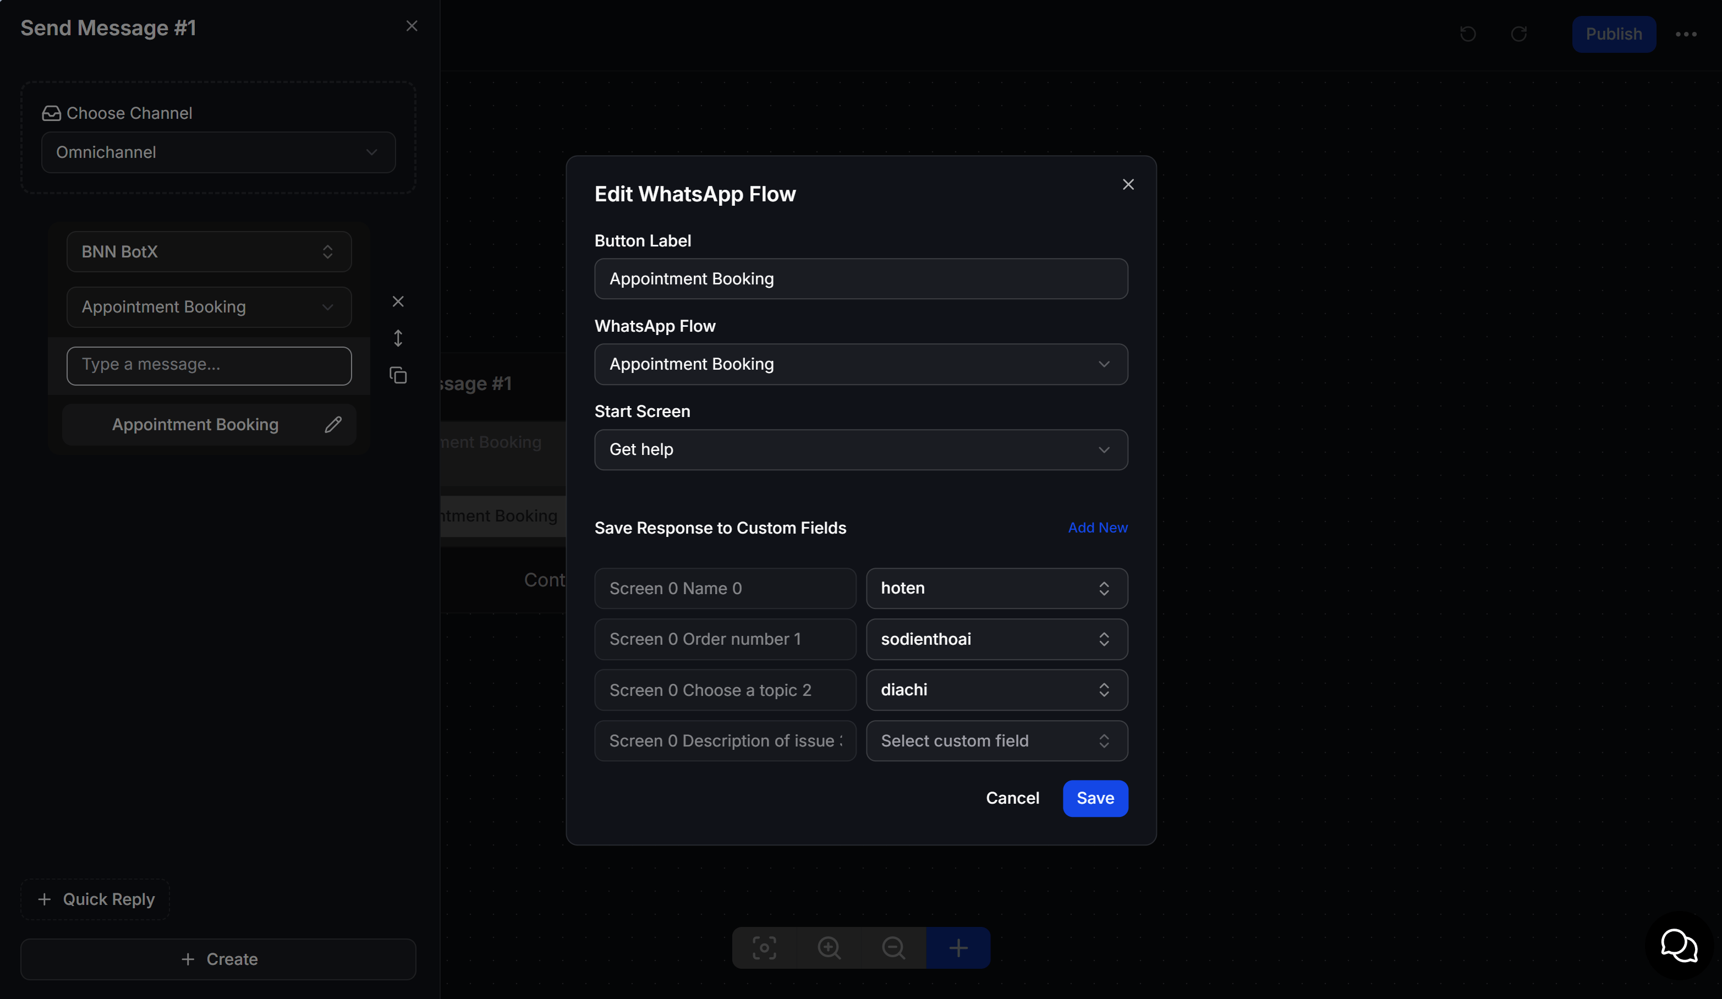Screen dimensions: 1722x999
Task: Open the Select custom field dropdown
Action: (997, 740)
